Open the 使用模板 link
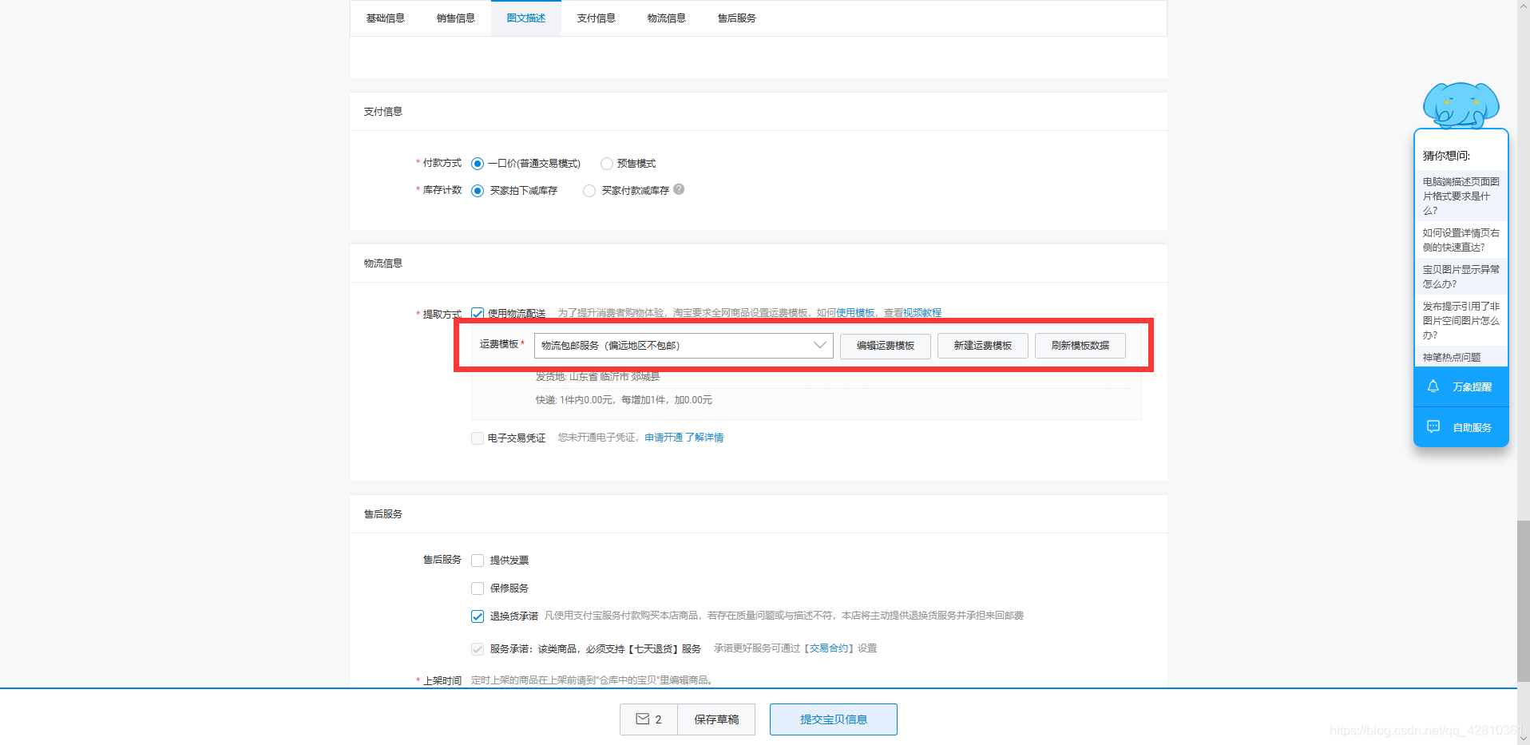Screen dimensions: 1530x745 click(x=855, y=313)
